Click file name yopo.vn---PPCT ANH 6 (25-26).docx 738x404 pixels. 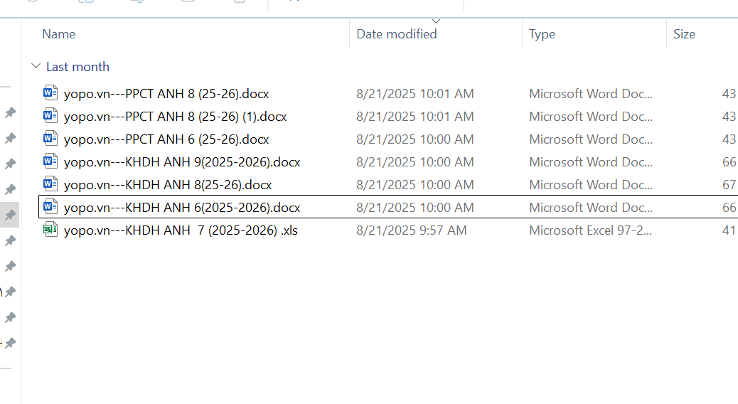(166, 139)
